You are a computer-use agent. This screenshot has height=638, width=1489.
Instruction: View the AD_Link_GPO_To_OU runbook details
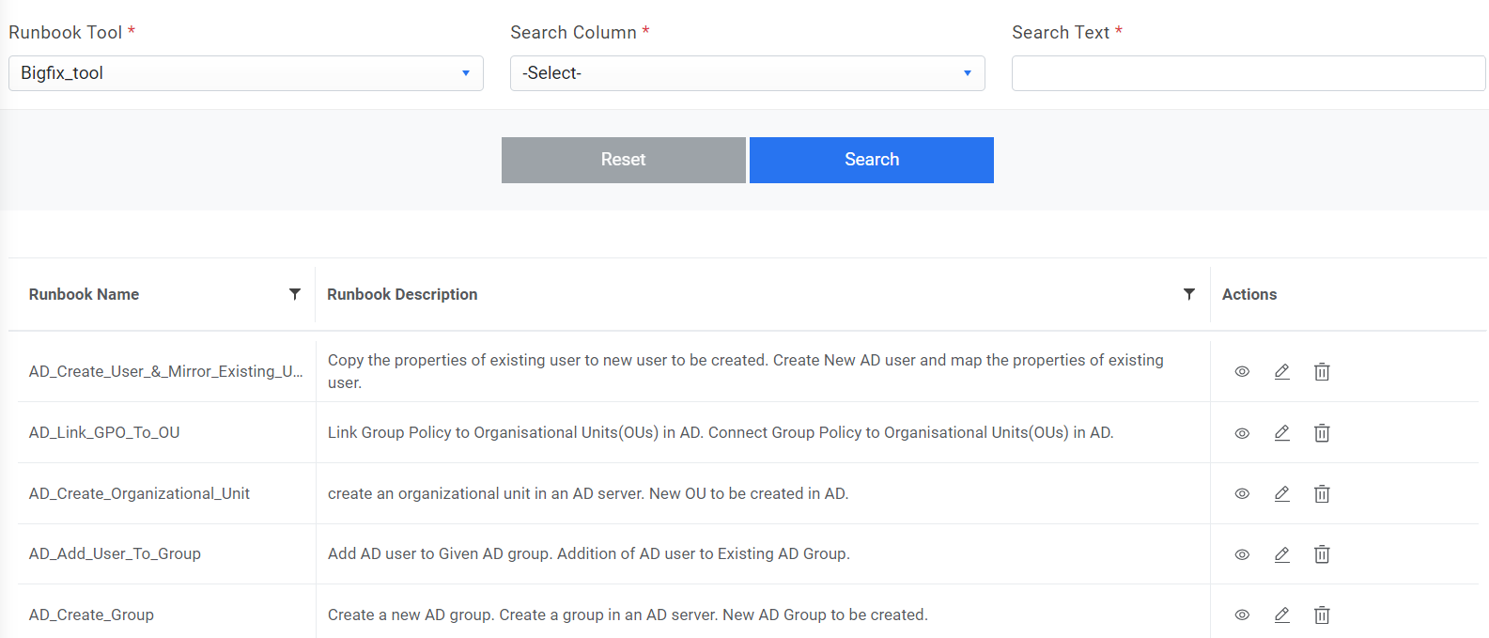(1242, 433)
